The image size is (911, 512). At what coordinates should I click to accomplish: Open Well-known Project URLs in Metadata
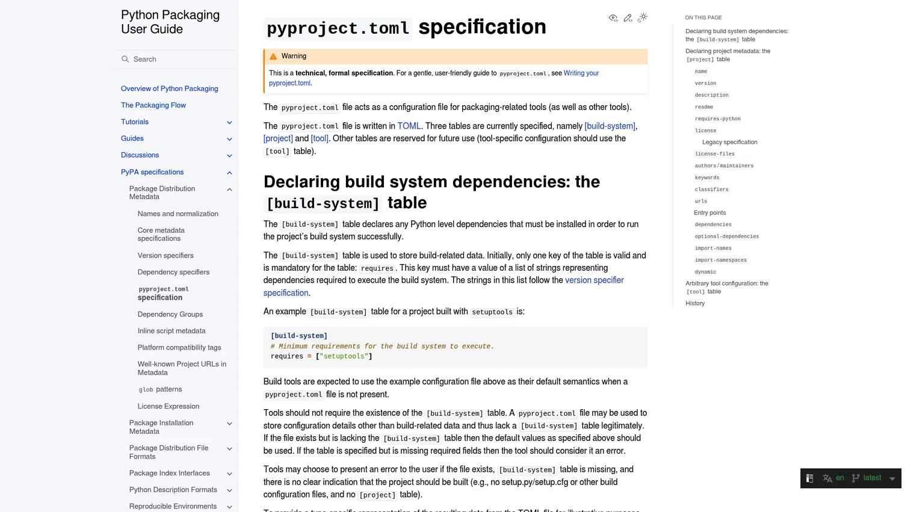click(182, 368)
